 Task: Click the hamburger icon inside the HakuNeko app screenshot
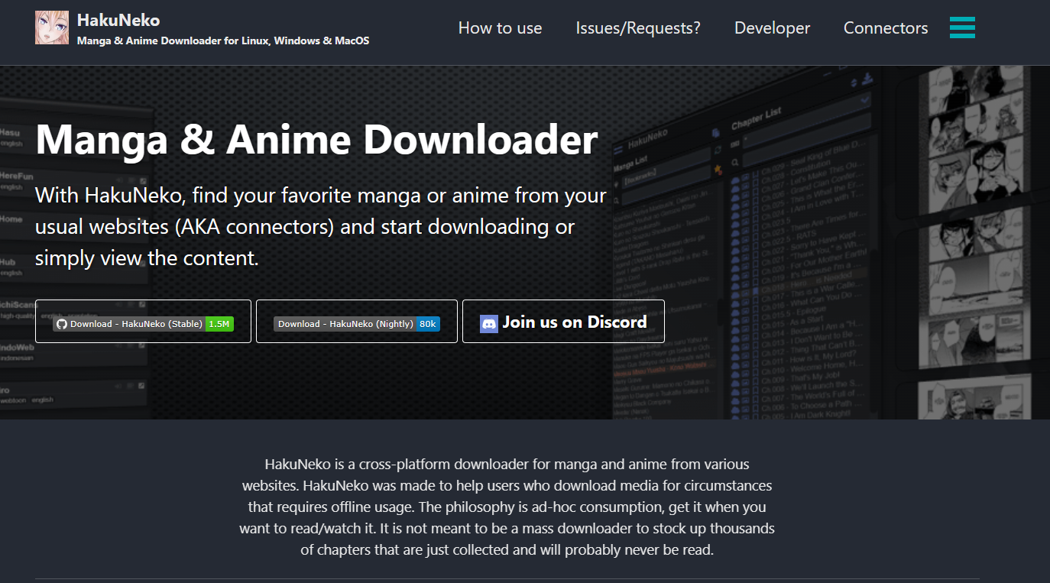point(619,149)
